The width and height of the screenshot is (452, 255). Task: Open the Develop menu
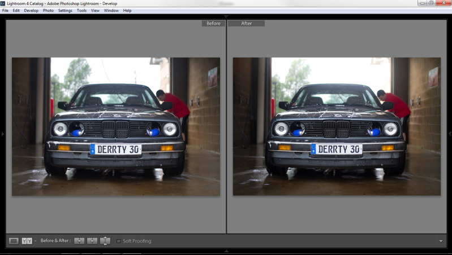tap(31, 10)
